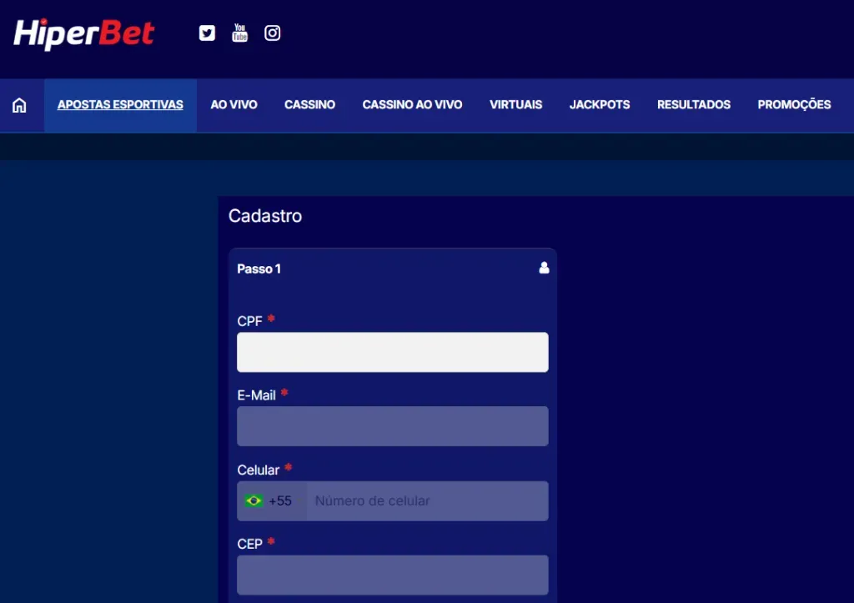This screenshot has height=603, width=854.
Task: Open the Virtuais page
Action: 515,105
